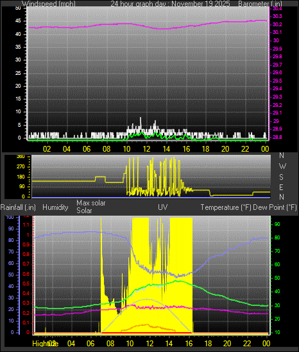Click the 0.6 value on the rainfall axis
299x352 pixels.
tap(26, 274)
